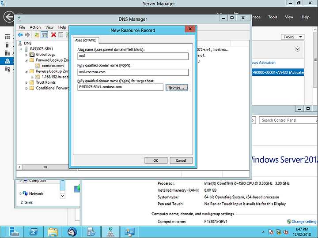Open File Explorer from the taskbar
Image resolution: width=318 pixels, height=238 pixels.
click(x=53, y=232)
